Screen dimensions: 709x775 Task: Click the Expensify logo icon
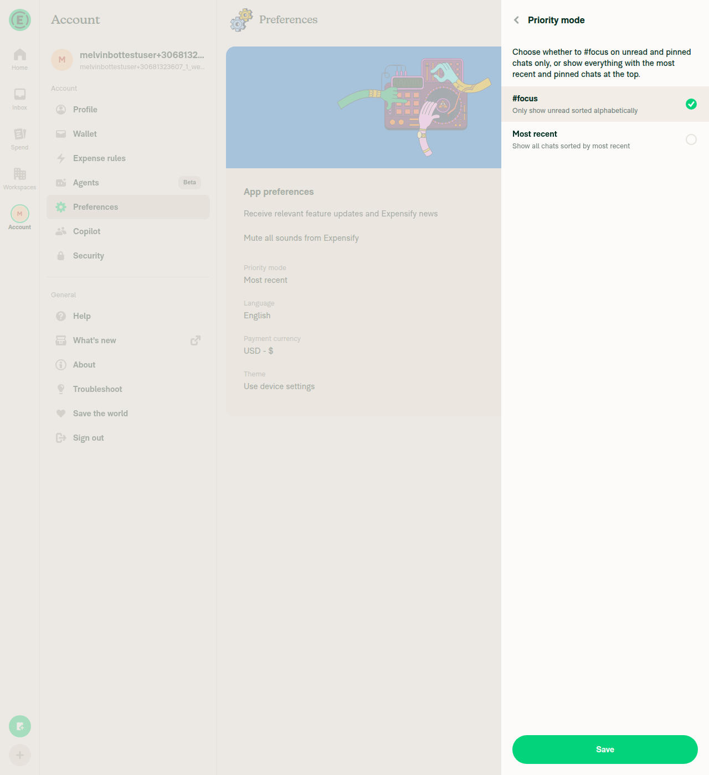[20, 20]
